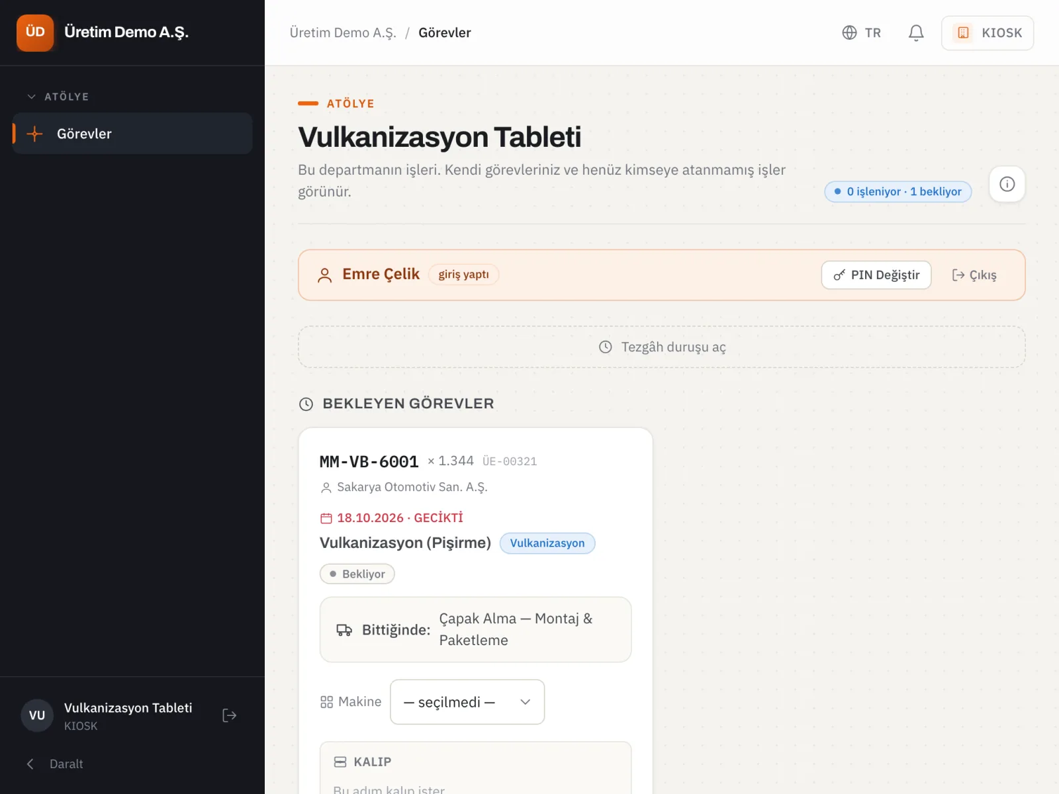Open Görevler in the sidebar
This screenshot has width=1059, height=794.
point(132,134)
